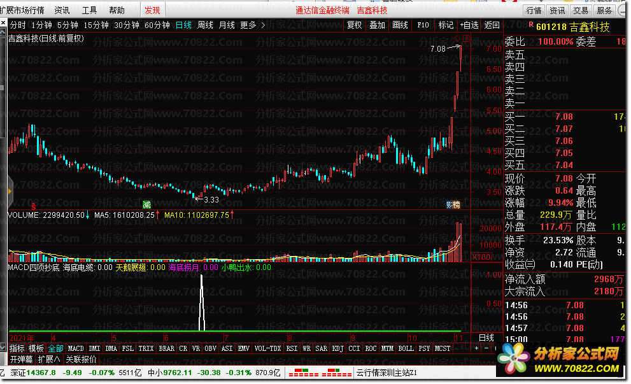Select the BOLL indicator tab
Image resolution: width=631 pixels, height=384 pixels.
(x=406, y=348)
